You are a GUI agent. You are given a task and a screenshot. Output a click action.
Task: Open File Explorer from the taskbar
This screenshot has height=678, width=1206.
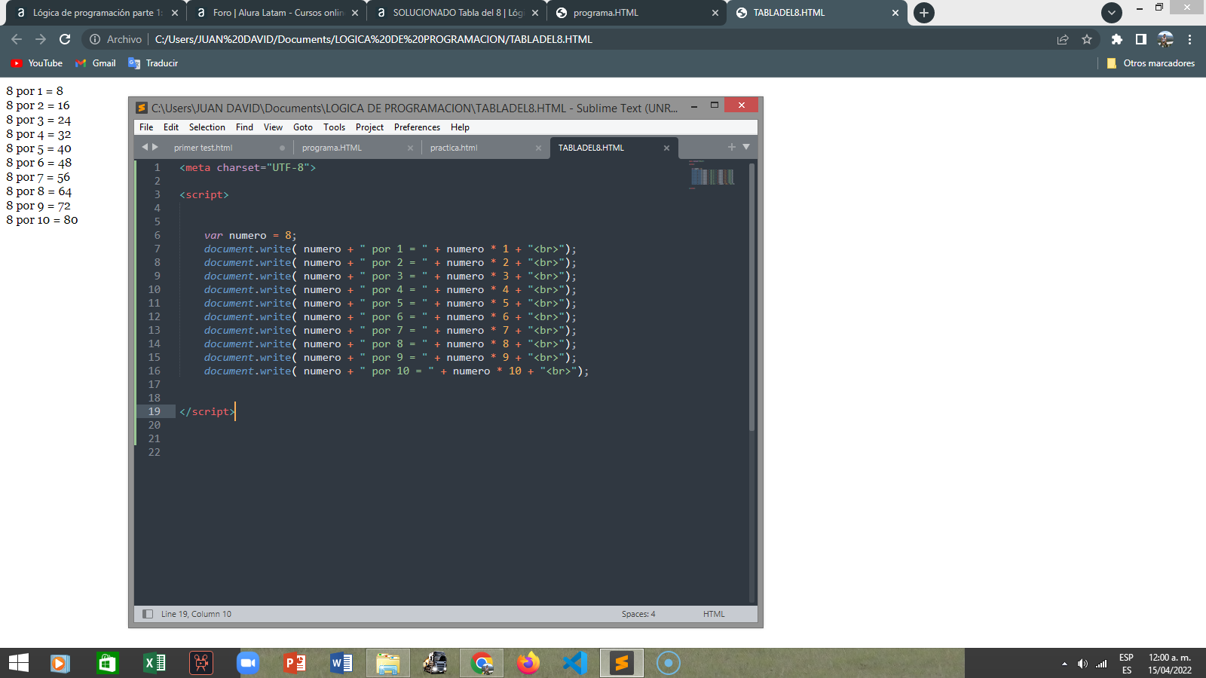click(387, 663)
